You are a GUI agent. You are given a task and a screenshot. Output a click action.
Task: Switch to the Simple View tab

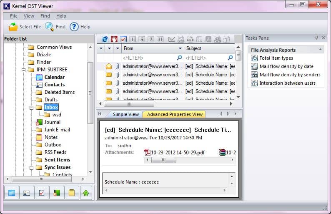click(x=126, y=114)
